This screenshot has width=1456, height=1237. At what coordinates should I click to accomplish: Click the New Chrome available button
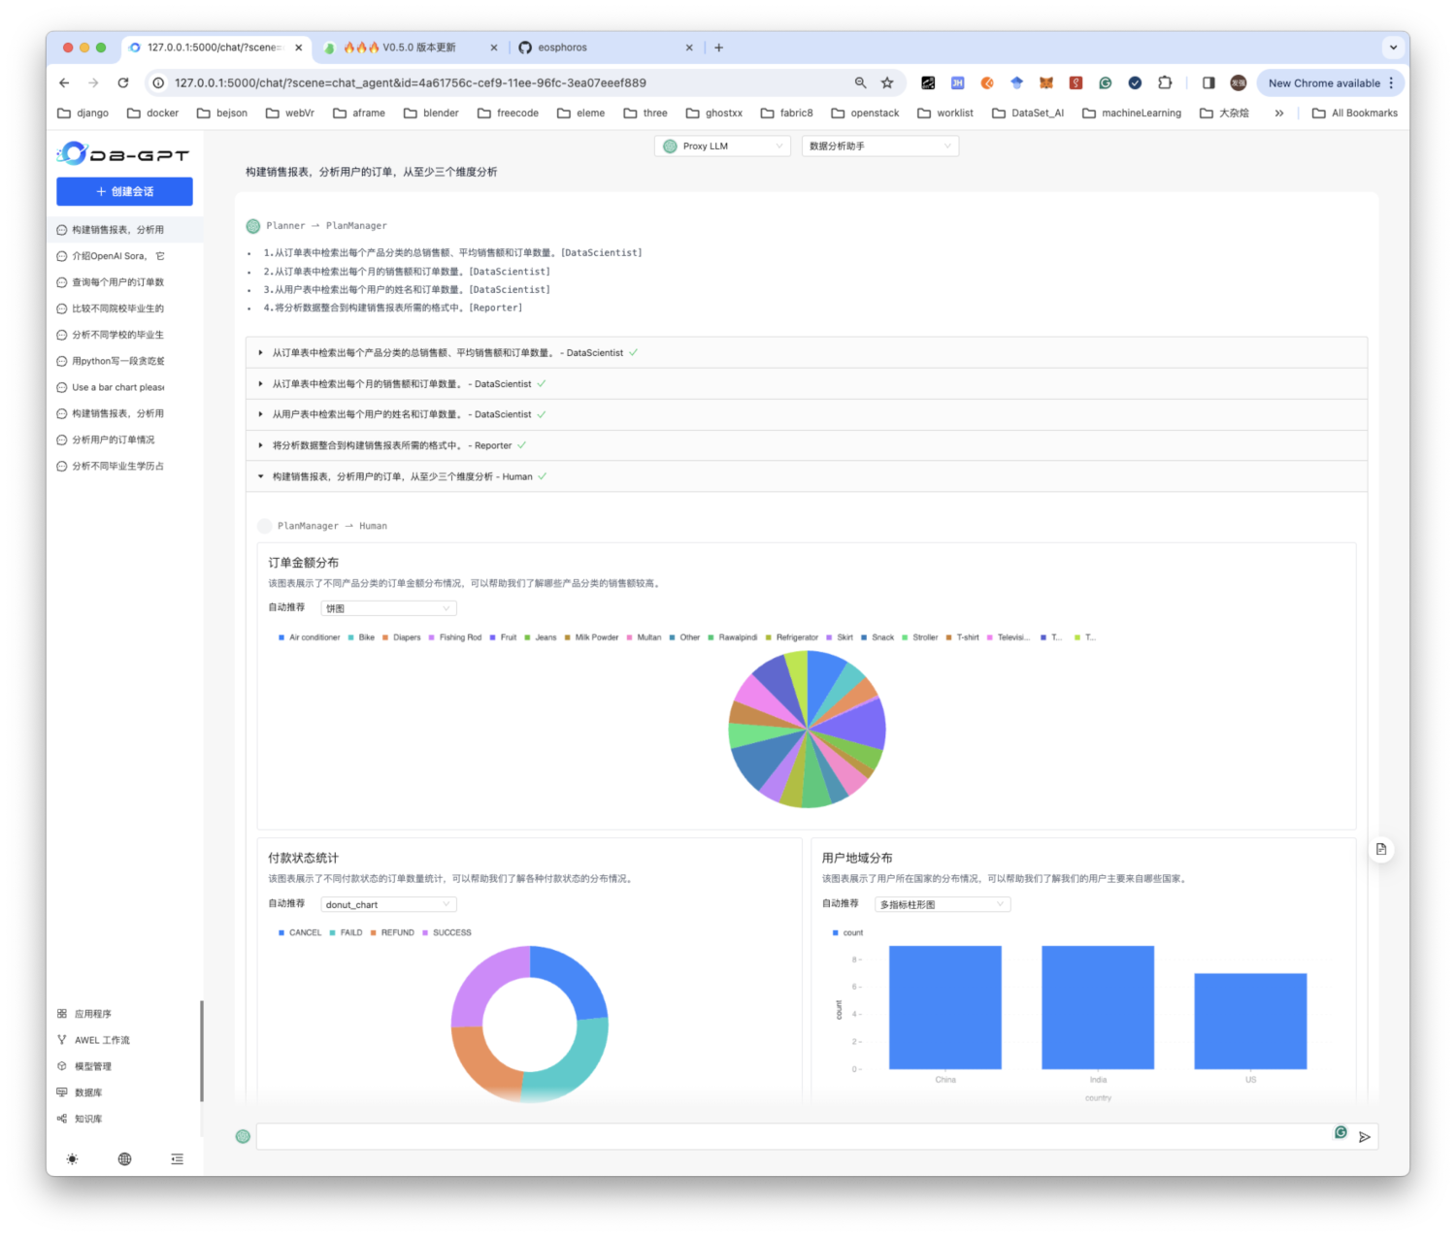pyautogui.click(x=1331, y=82)
